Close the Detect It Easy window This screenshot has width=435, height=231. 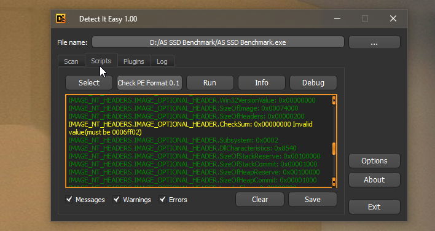click(393, 18)
